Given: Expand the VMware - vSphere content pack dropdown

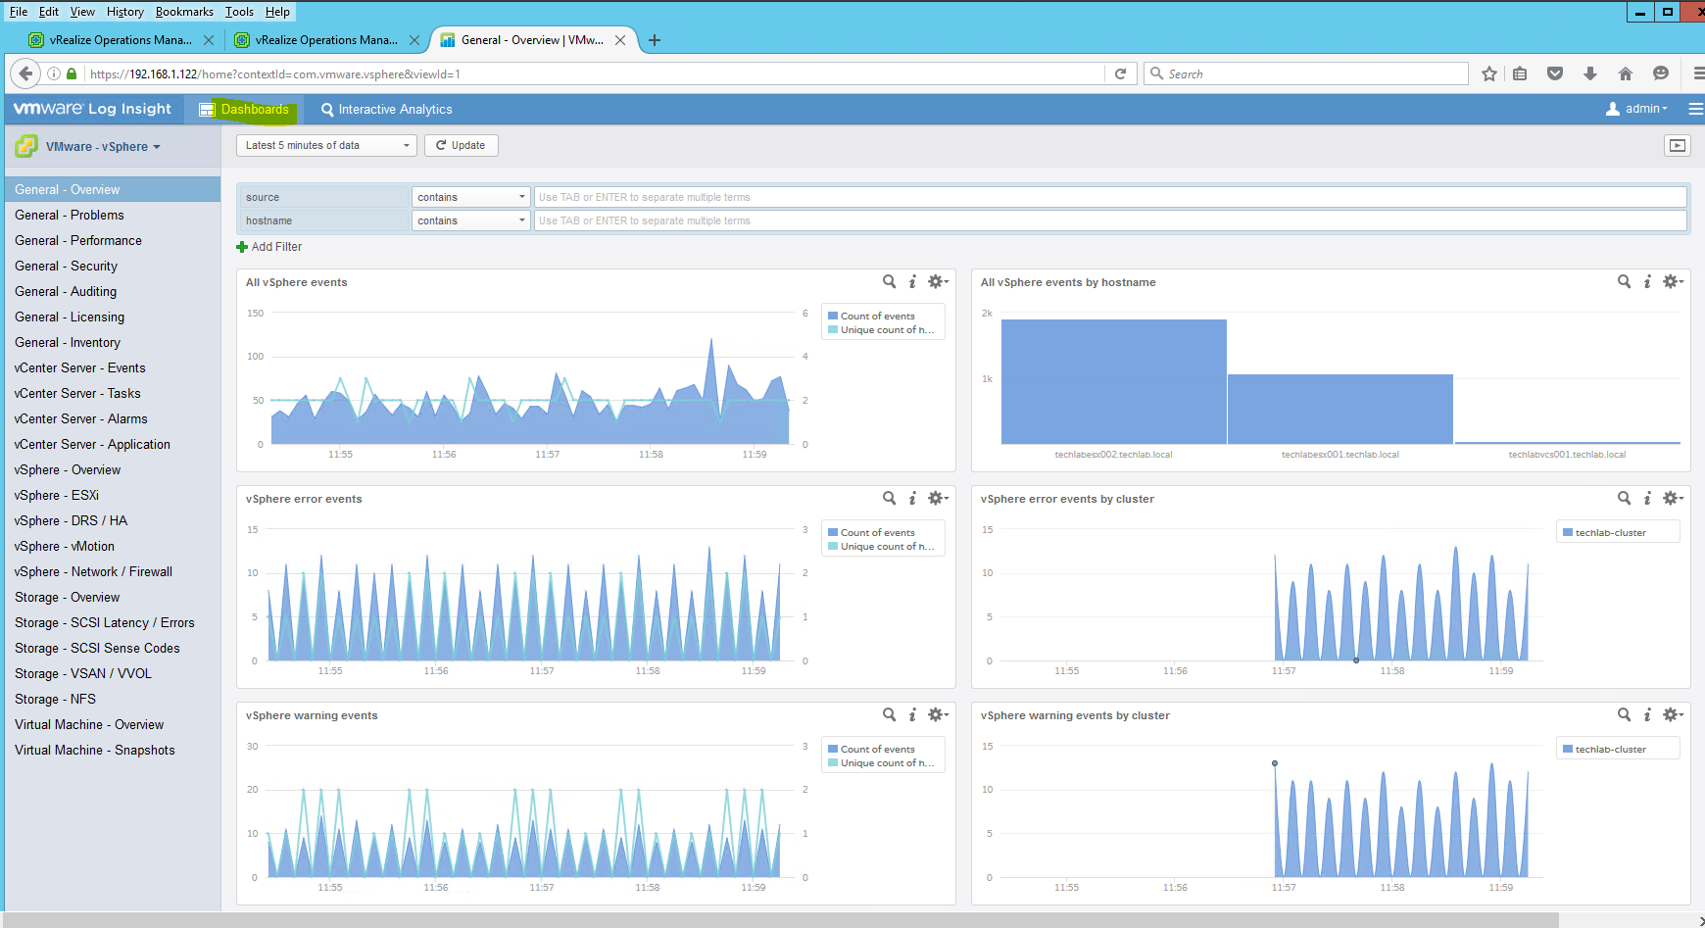Looking at the screenshot, I should click(102, 147).
